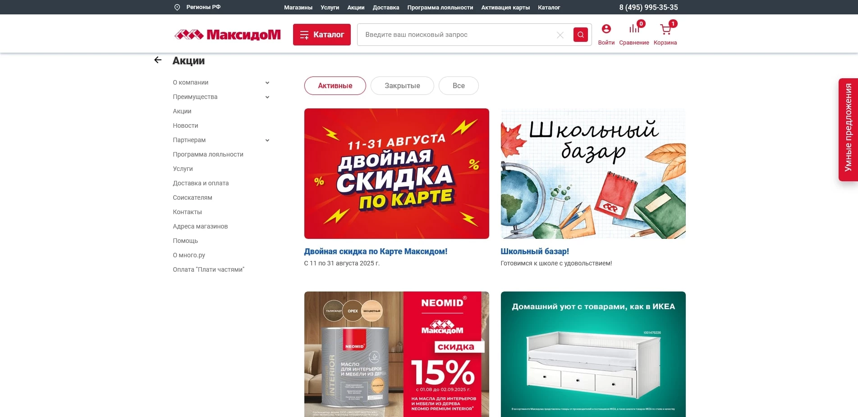Click the red Каталог button

click(x=322, y=35)
